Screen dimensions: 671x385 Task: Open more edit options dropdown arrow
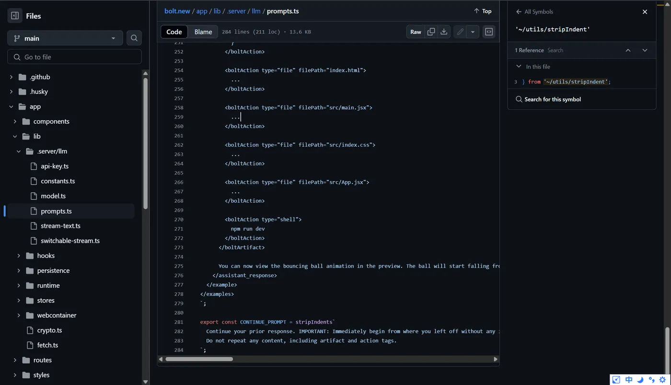click(473, 32)
